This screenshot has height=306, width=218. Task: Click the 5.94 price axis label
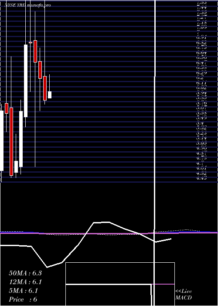(201, 93)
